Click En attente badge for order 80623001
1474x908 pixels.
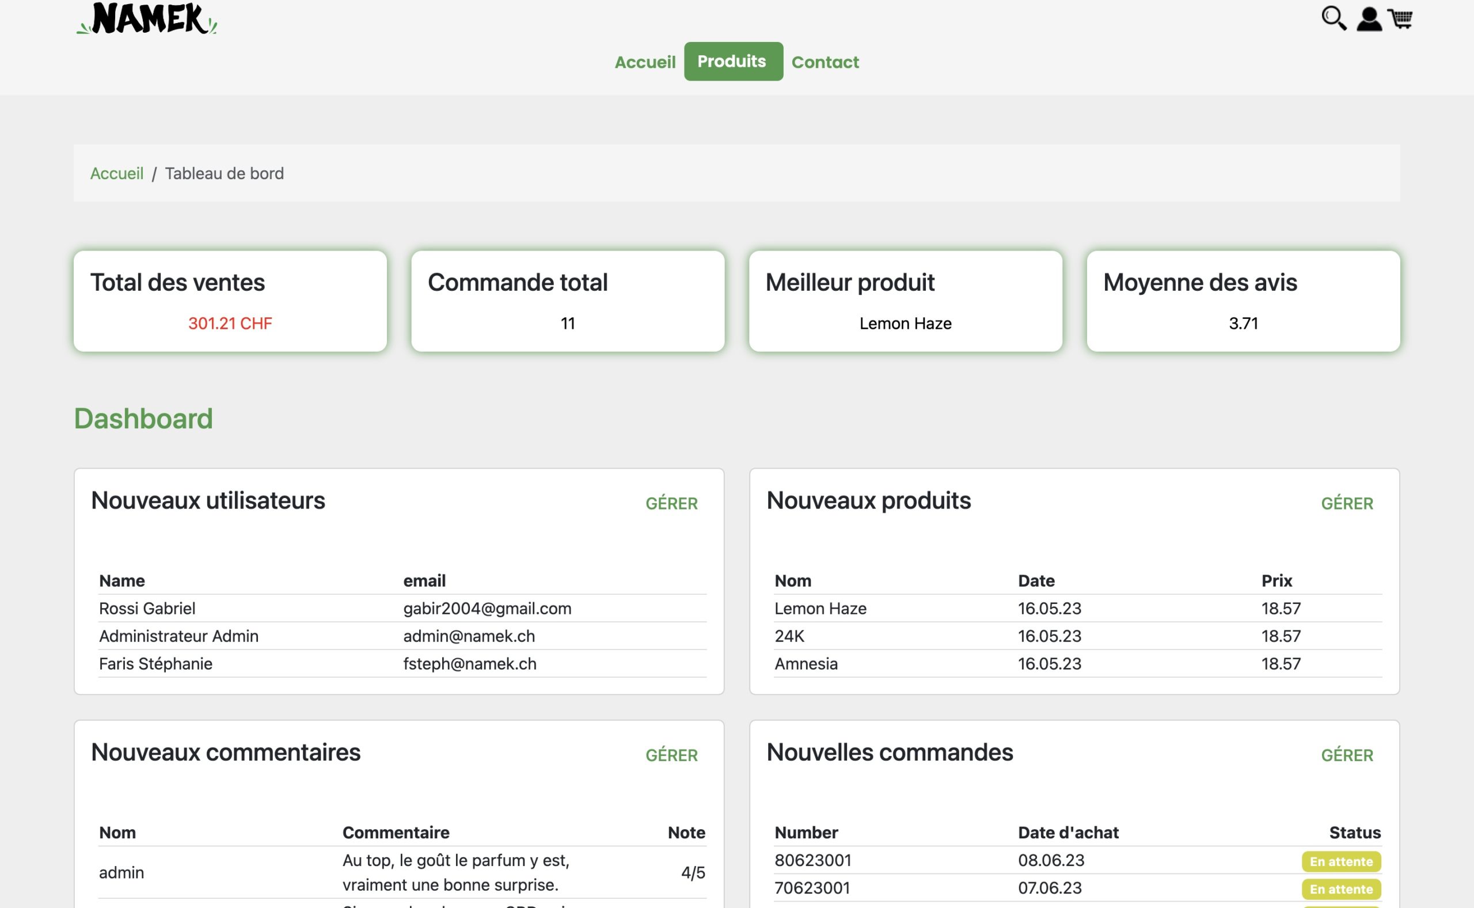click(x=1341, y=861)
